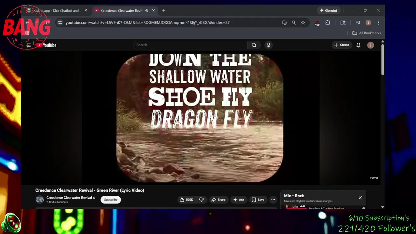
Task: Subscribe to Creedence Clearwater Revival
Action: 111,200
